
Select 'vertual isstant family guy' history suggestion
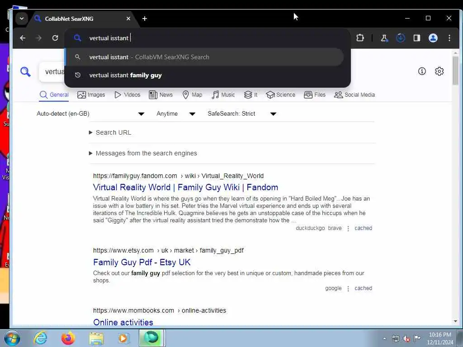(x=204, y=75)
